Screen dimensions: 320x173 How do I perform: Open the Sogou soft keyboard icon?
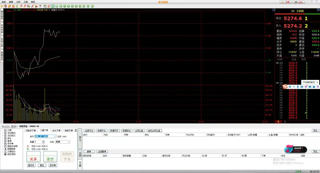coord(302,87)
